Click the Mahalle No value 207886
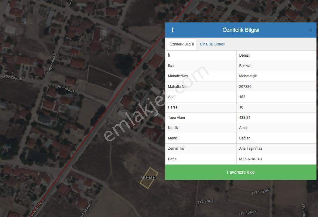Screen dimensions: 318x217 pyautogui.click(x=245, y=87)
